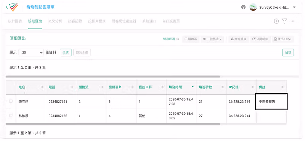The width and height of the screenshot is (305, 141).
Task: Open the 自訂感謝頁 tab
Action: pyautogui.click(x=171, y=21)
